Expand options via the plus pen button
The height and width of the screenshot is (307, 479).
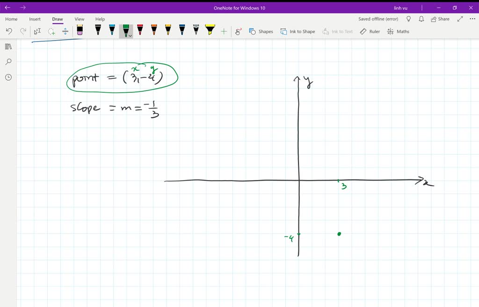click(x=225, y=31)
